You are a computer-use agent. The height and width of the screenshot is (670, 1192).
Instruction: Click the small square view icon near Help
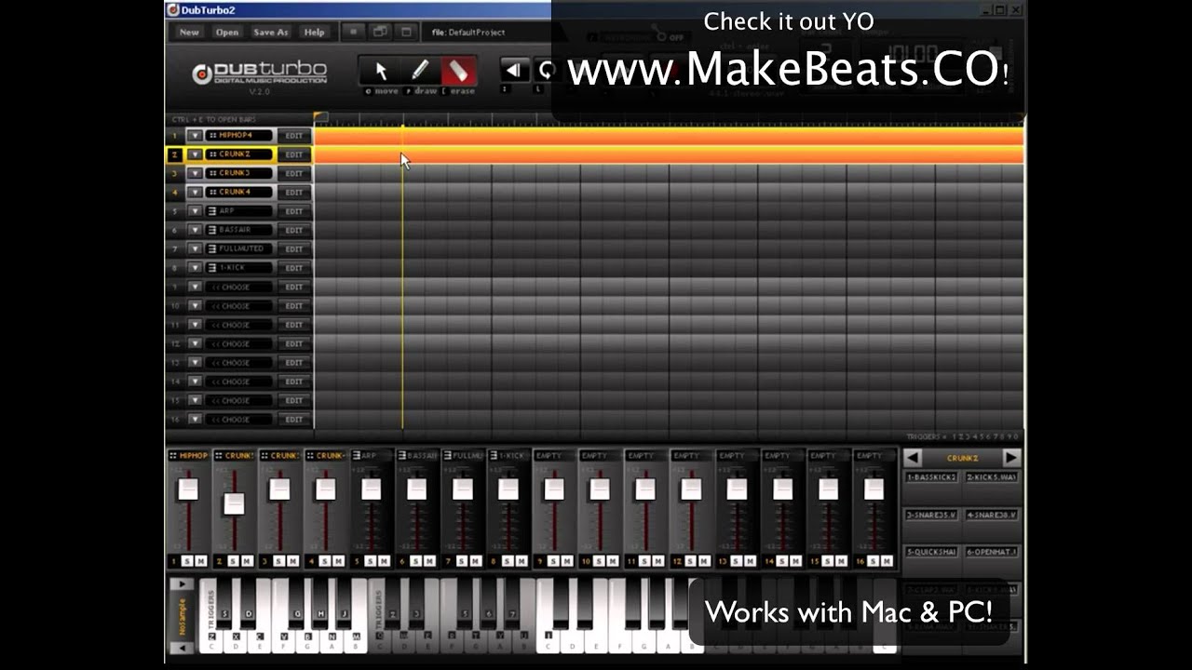tap(353, 32)
